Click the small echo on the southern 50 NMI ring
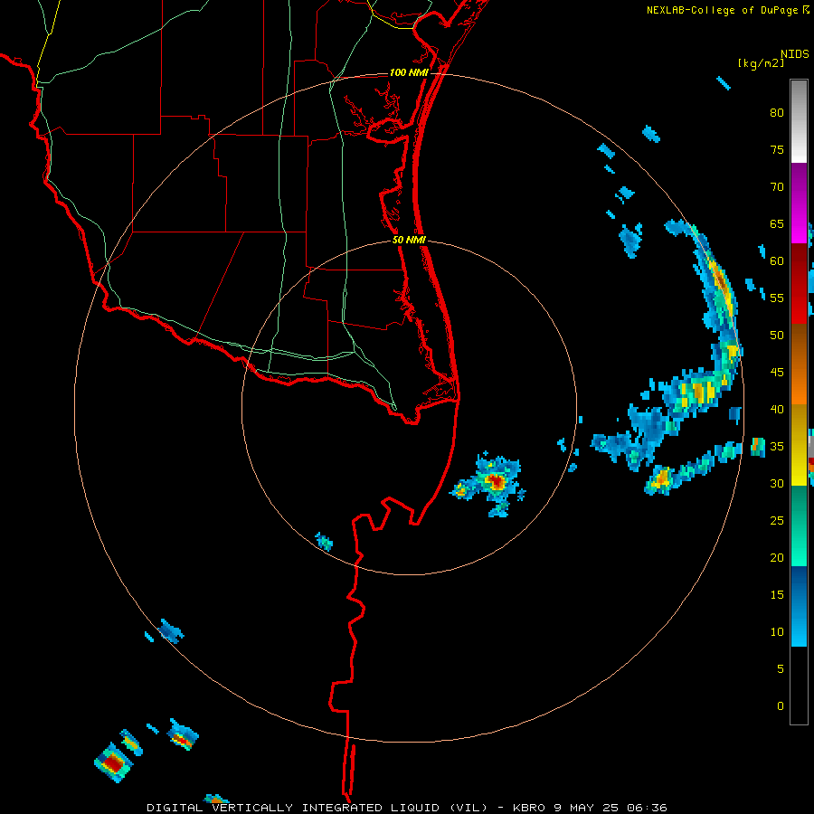 pyautogui.click(x=325, y=542)
